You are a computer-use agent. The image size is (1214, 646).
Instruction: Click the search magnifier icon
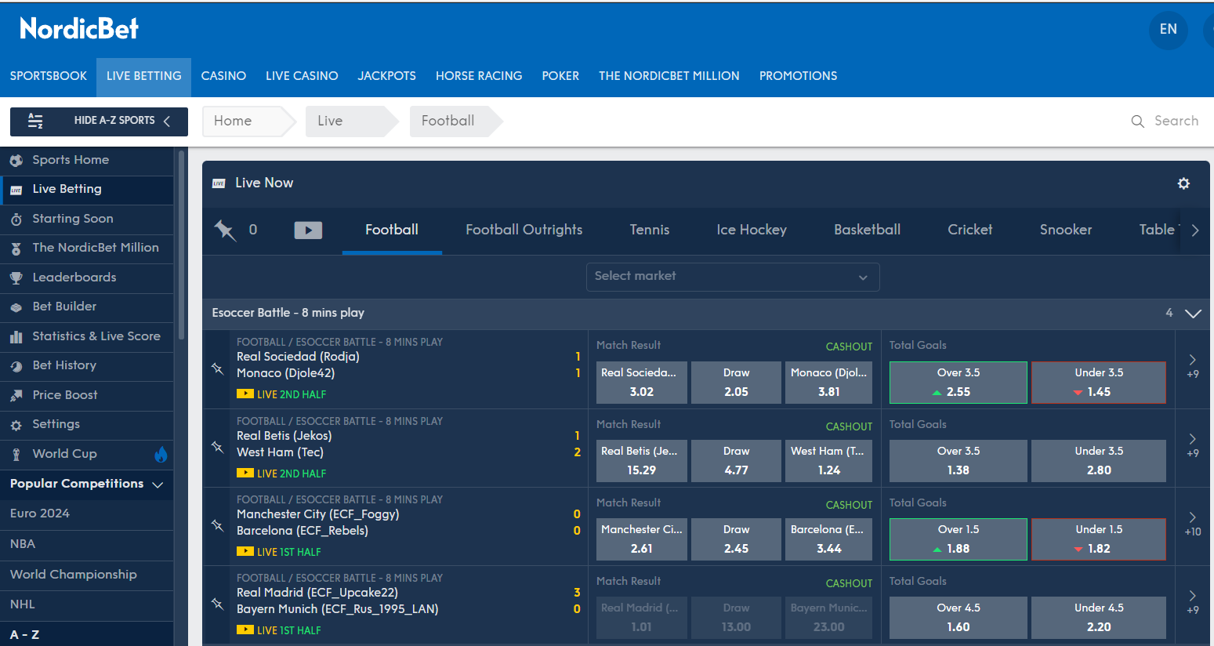point(1137,122)
